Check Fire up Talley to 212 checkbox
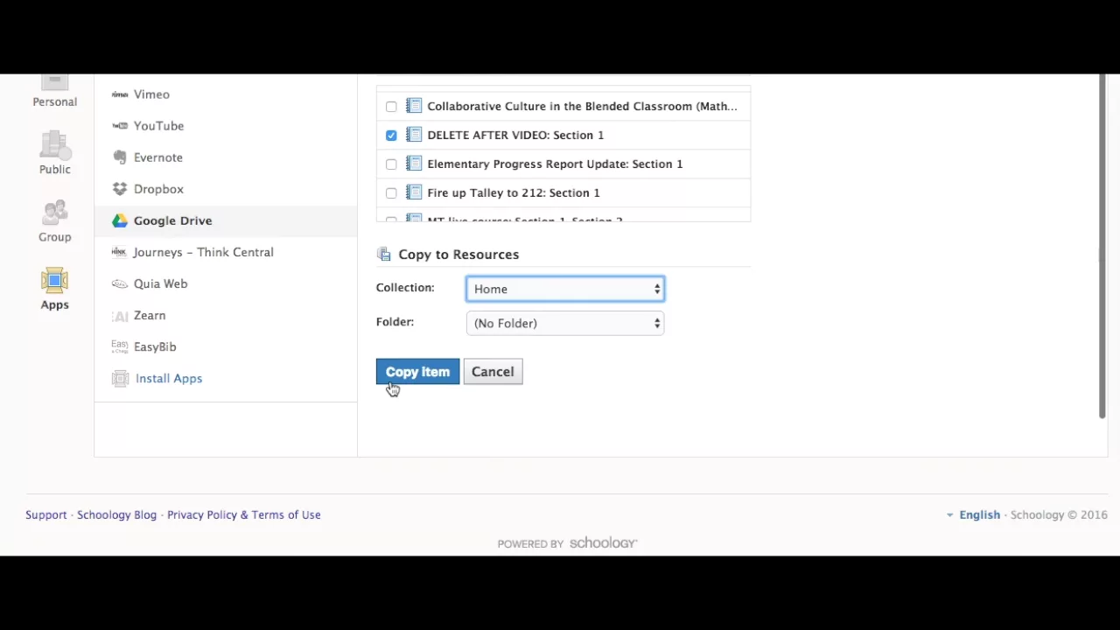This screenshot has height=630, width=1120. pyautogui.click(x=391, y=193)
